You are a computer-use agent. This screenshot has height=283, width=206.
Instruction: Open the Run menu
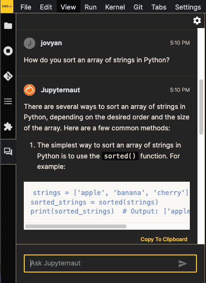click(90, 7)
